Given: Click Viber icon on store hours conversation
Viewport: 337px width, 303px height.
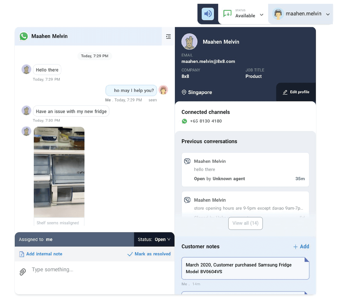Looking at the screenshot, I should pos(187,200).
